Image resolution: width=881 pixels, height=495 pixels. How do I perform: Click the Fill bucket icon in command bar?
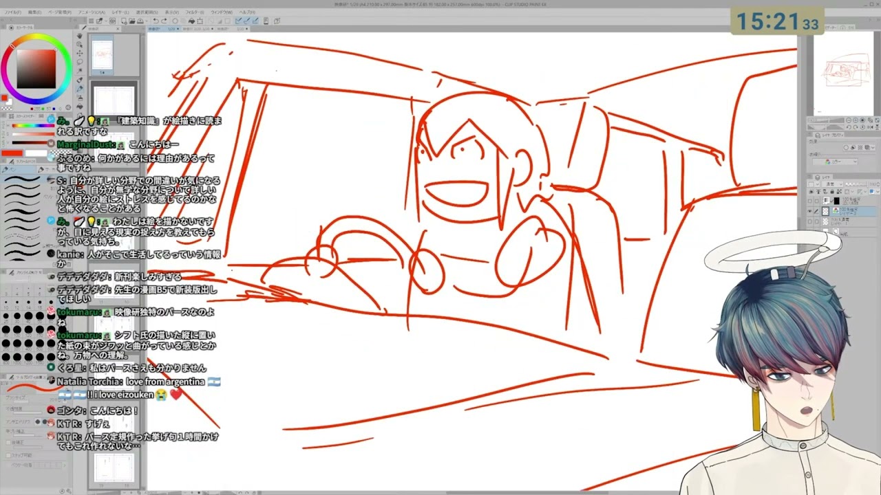192,21
